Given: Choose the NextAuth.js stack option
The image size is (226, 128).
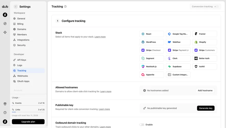Looking at the screenshot, I should [x=152, y=67].
